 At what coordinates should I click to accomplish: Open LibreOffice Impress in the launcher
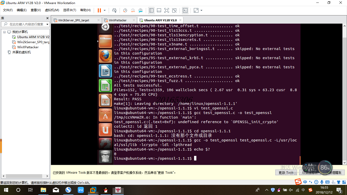click(105, 100)
